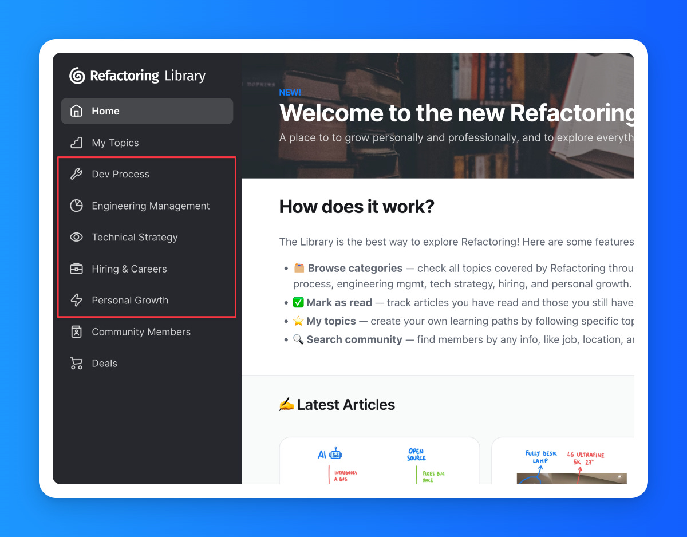
Task: Open the desk lamp setup article card
Action: (x=563, y=461)
